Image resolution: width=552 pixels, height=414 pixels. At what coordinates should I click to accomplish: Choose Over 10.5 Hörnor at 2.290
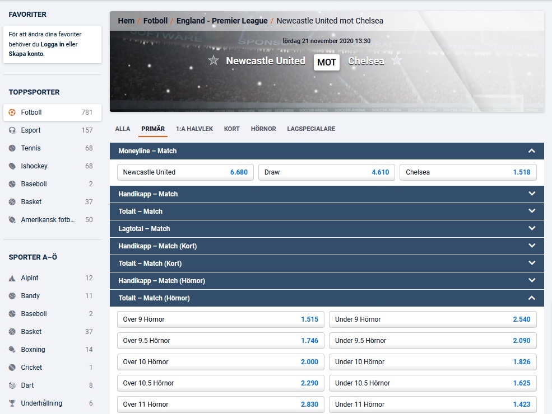pos(221,383)
